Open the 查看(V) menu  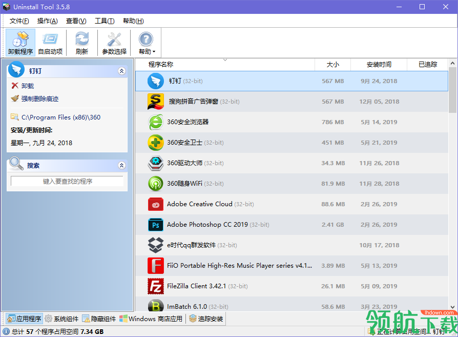pos(76,21)
